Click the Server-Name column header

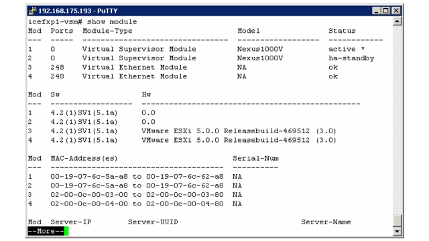(x=326, y=222)
